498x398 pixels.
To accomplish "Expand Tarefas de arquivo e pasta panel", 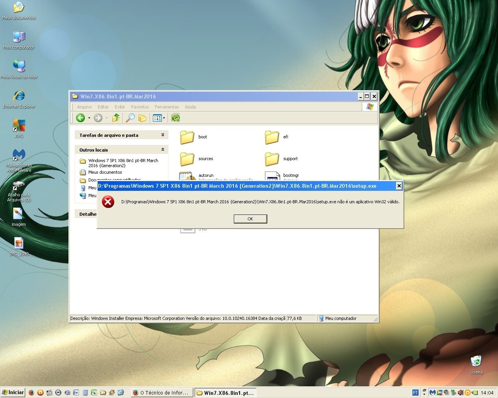I will pyautogui.click(x=163, y=135).
